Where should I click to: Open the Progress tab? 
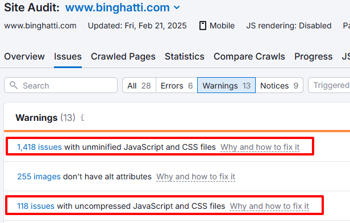click(313, 57)
